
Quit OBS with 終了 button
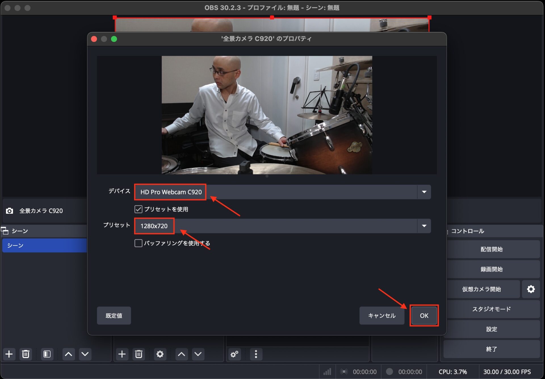pyautogui.click(x=492, y=349)
